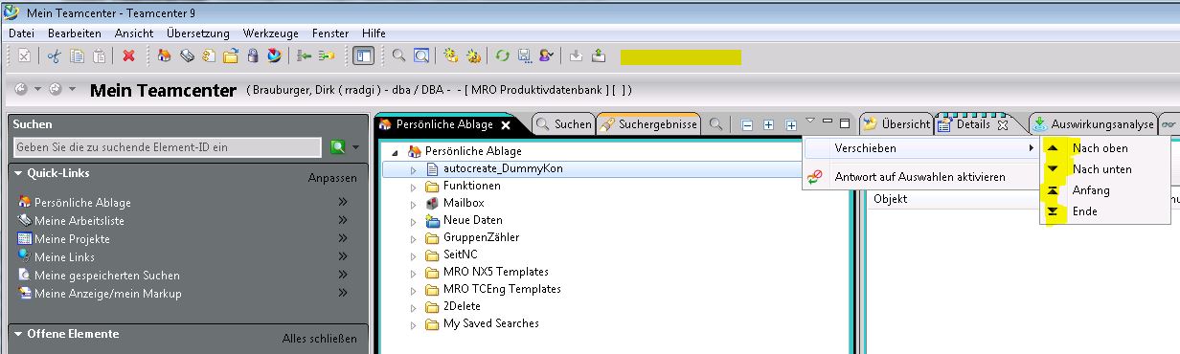This screenshot has width=1180, height=354.
Task: Click the collapse-all minus icon in tree toolbar
Action: tap(746, 124)
